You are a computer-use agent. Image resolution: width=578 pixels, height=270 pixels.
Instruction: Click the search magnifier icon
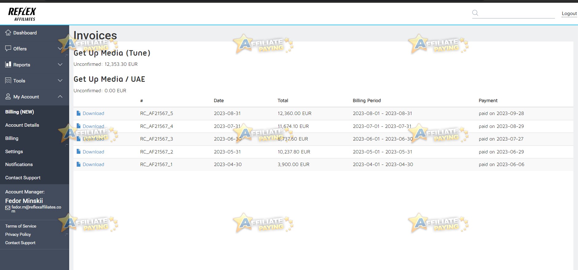tap(475, 13)
